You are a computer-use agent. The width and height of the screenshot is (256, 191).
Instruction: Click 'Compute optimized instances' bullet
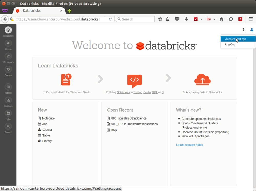click(201, 119)
